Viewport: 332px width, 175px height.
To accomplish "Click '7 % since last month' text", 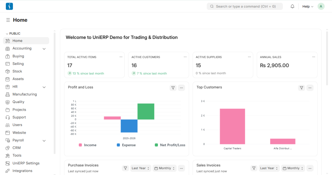I will [152, 73].
